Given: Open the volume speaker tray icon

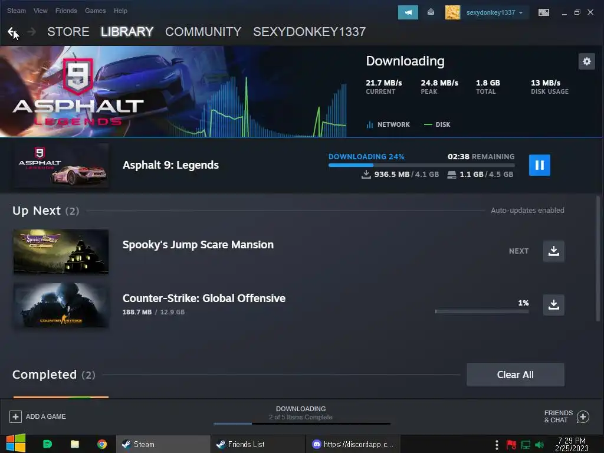Looking at the screenshot, I should tap(539, 445).
